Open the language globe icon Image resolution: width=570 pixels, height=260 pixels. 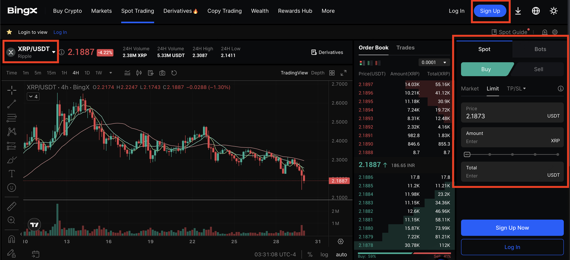(x=536, y=11)
